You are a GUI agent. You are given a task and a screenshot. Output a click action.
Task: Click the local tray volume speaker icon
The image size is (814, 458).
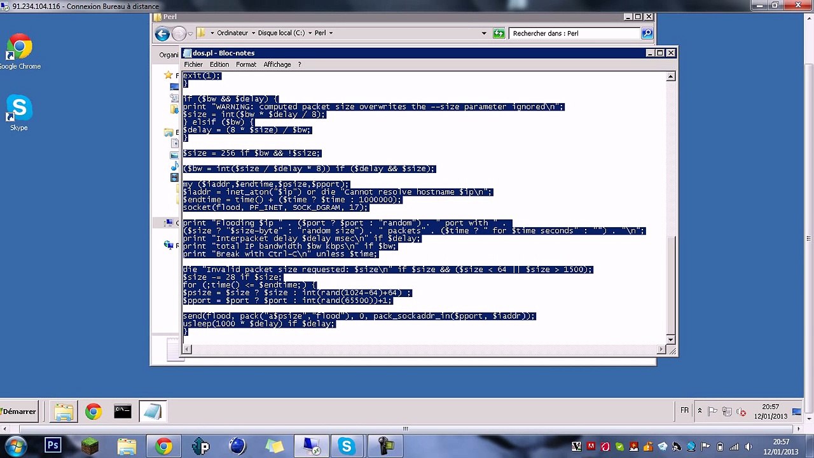[748, 447]
